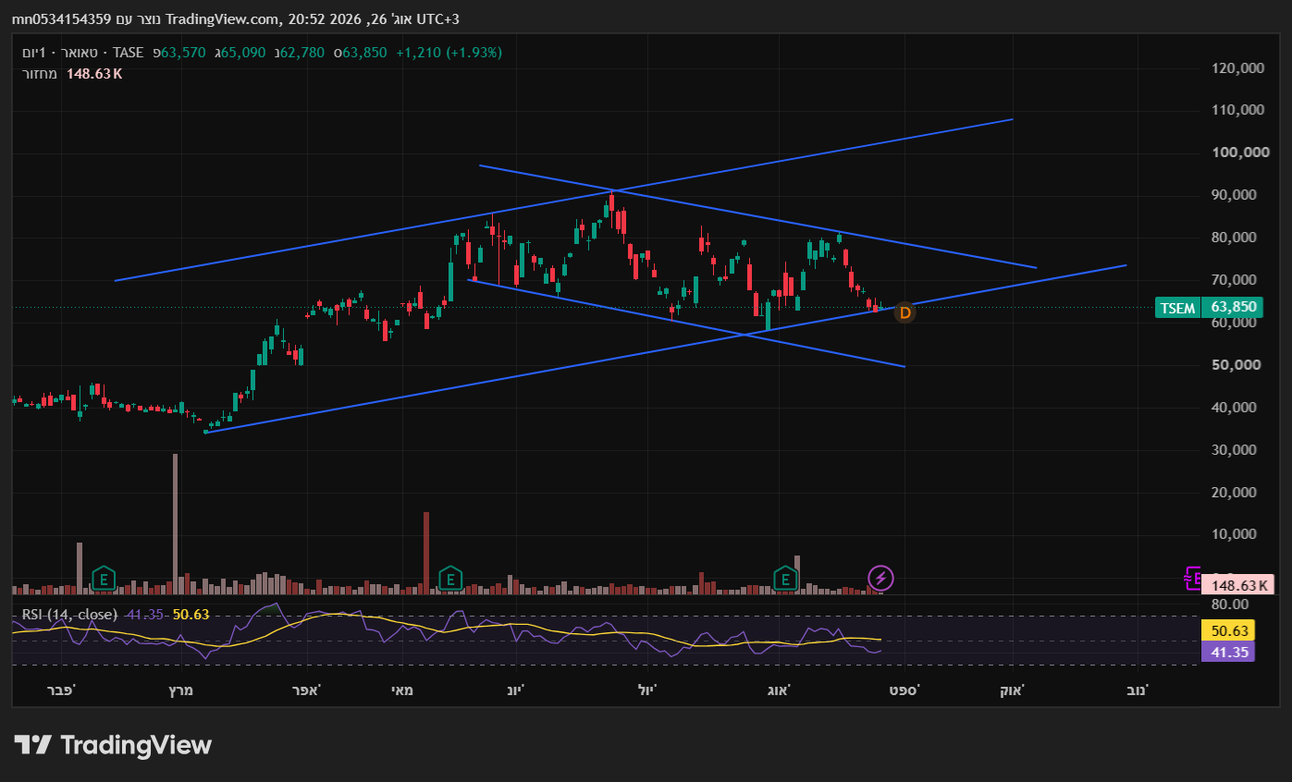Click the earnings E marker in February
This screenshot has width=1292, height=782.
(x=103, y=580)
